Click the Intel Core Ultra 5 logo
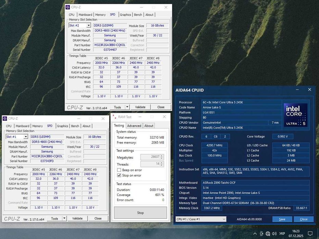This screenshot has height=239, width=319. 296,115
